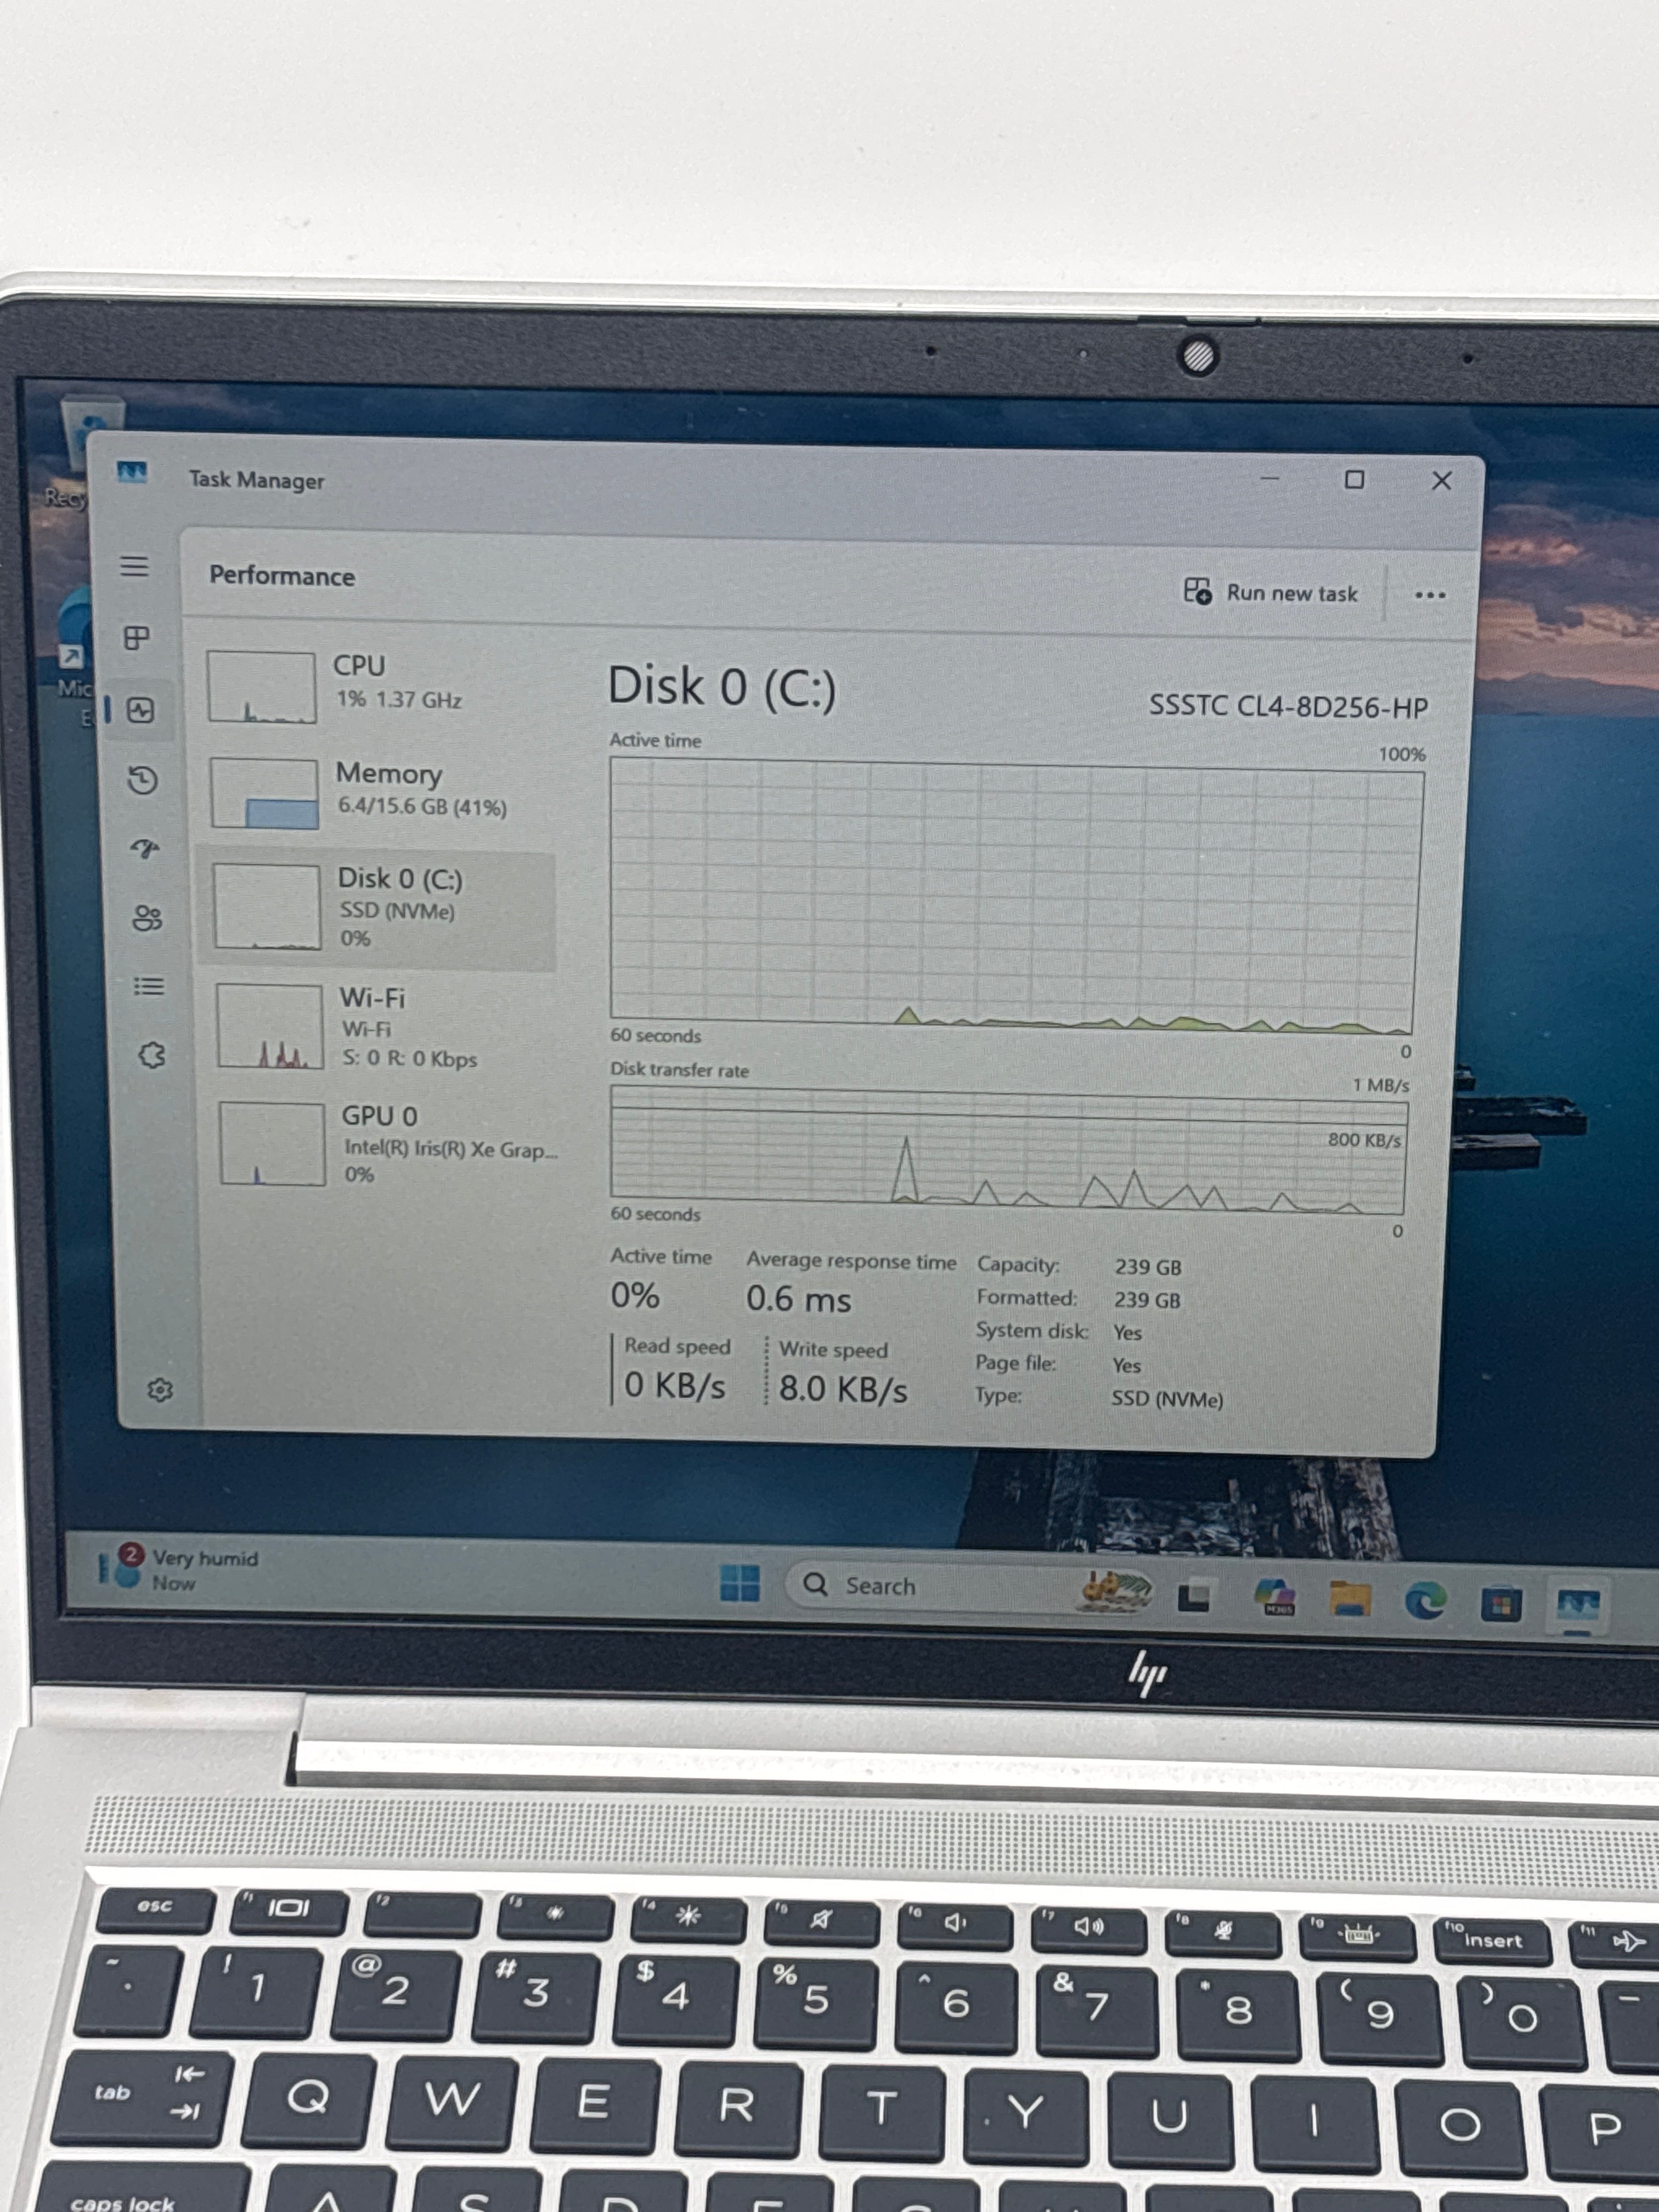Click the Capacity 239 GB value
Screen dimensions: 1659x2212
(x=1148, y=1267)
